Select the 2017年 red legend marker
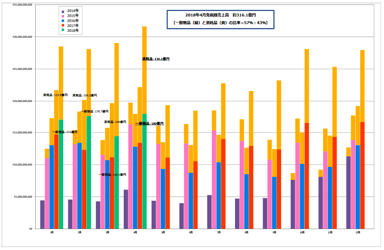 63,25
